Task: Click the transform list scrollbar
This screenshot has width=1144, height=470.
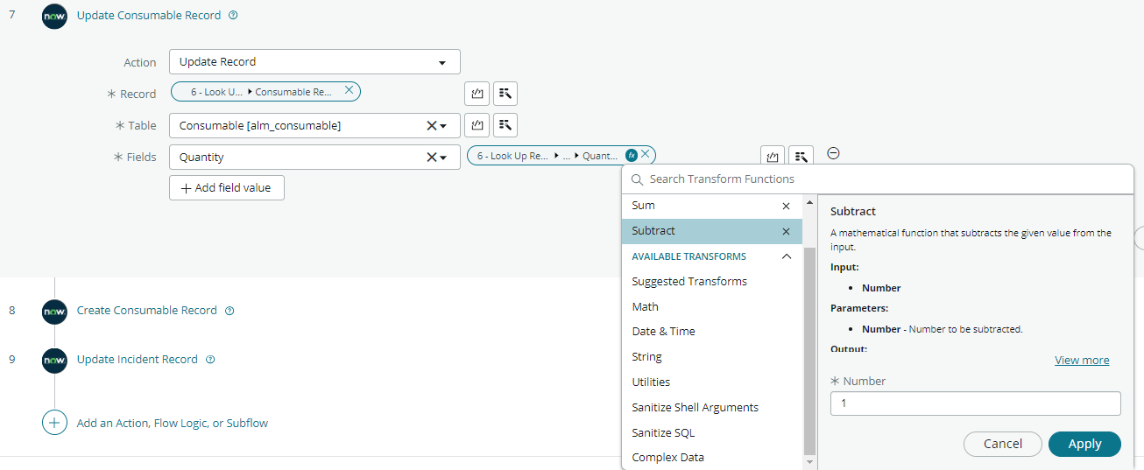Action: 809,350
